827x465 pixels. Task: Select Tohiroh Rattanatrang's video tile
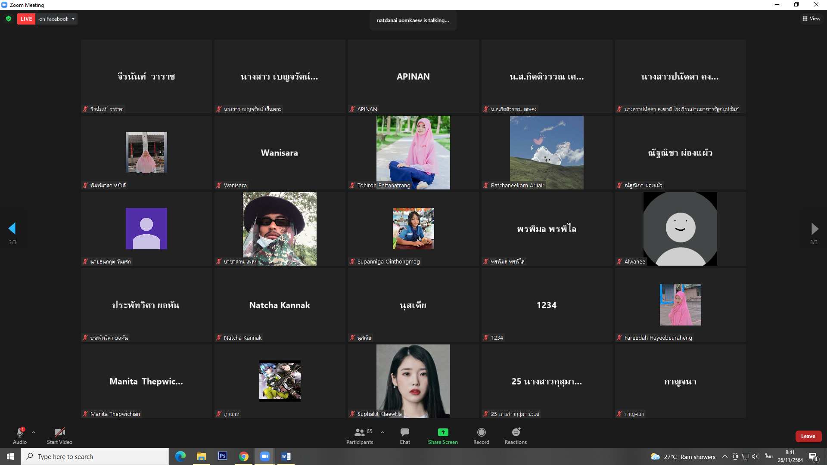[x=413, y=152]
